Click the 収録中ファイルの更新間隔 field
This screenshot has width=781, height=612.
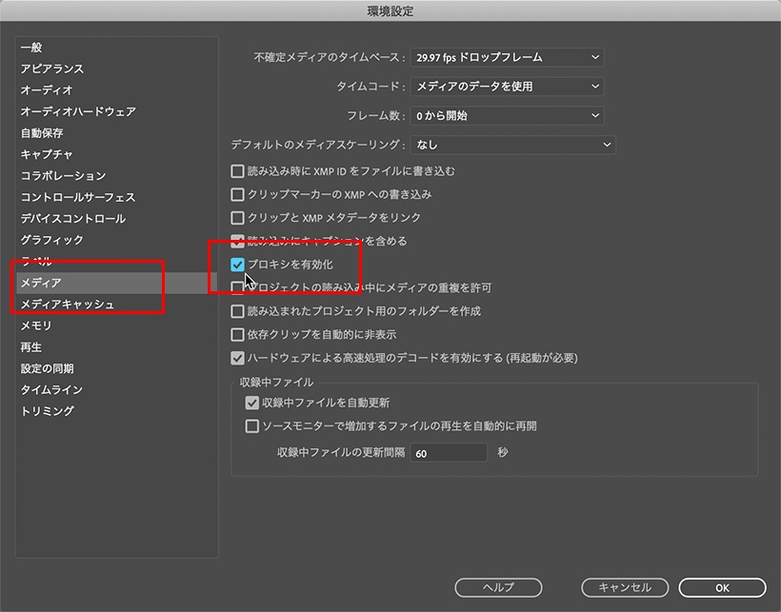coord(449,453)
